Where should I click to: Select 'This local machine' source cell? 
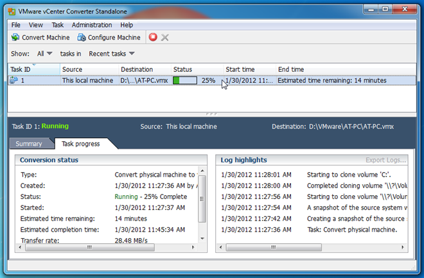[x=87, y=80]
